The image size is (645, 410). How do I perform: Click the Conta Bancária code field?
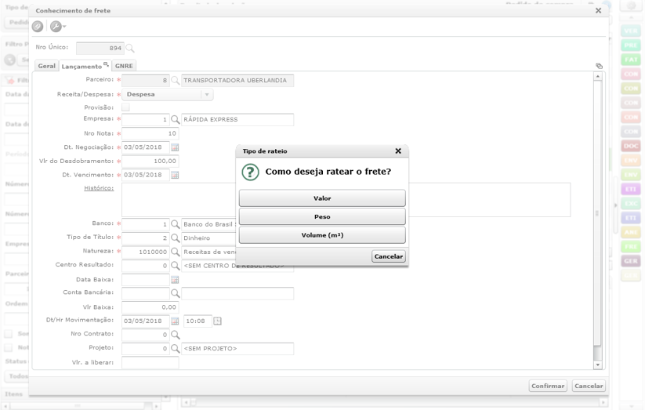point(146,293)
